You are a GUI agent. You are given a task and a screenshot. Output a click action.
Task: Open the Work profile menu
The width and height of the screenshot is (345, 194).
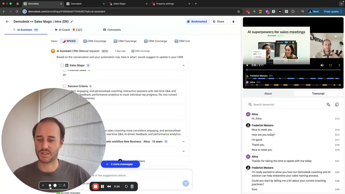(x=314, y=12)
